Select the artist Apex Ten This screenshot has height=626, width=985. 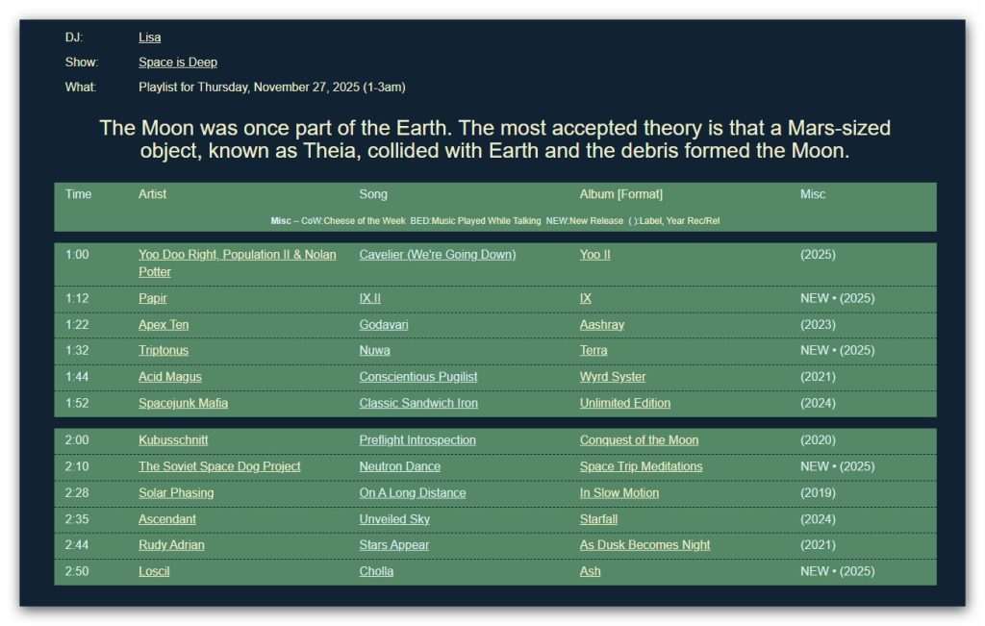tap(163, 325)
